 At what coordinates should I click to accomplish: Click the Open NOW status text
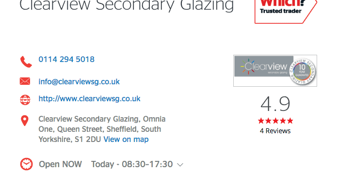[60, 164]
